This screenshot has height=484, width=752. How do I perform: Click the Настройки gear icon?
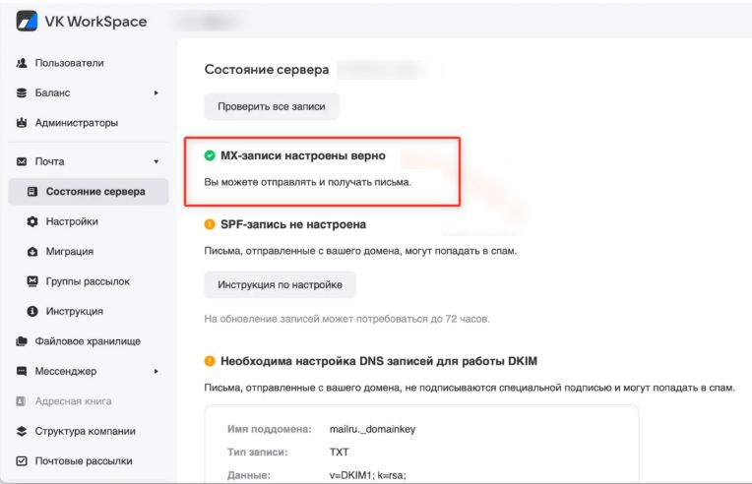(32, 221)
